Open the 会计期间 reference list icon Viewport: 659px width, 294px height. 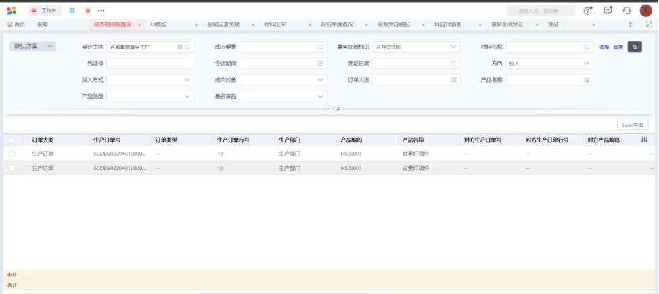321,64
